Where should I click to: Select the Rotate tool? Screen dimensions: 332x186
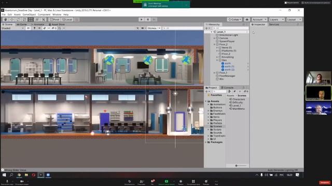click(x=18, y=20)
